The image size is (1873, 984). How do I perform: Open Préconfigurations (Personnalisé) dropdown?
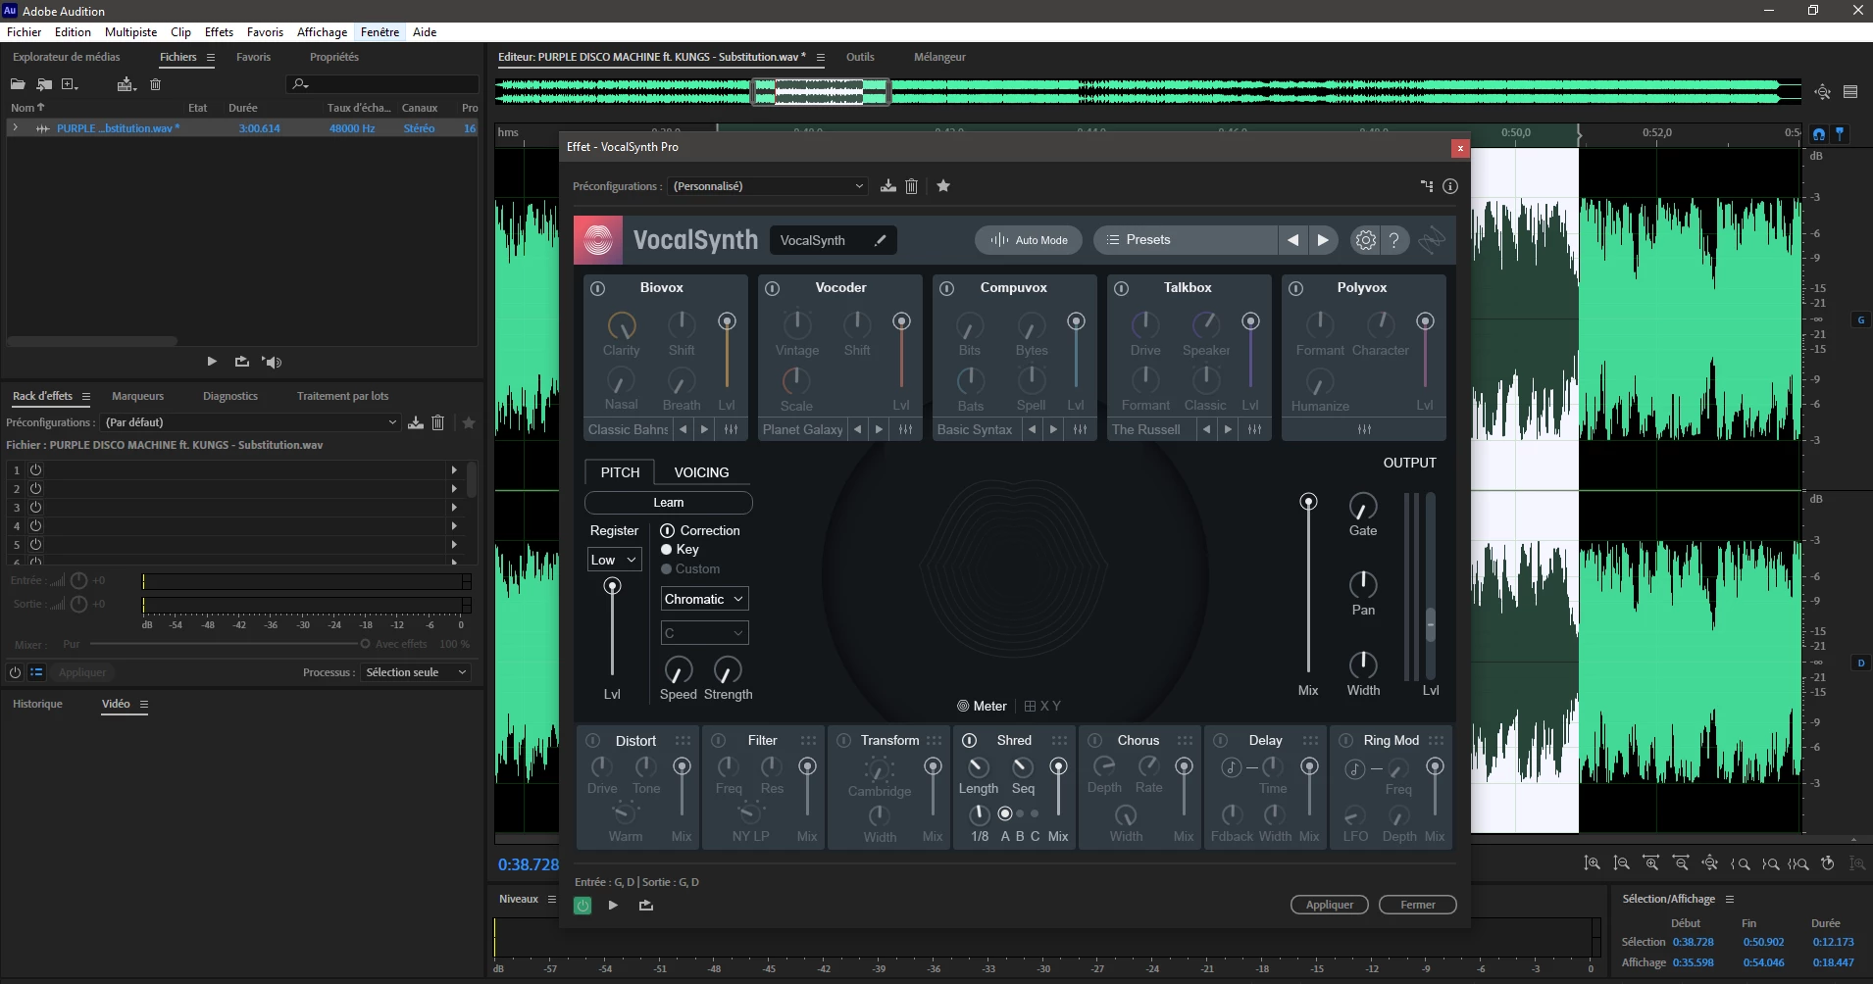pyautogui.click(x=768, y=186)
